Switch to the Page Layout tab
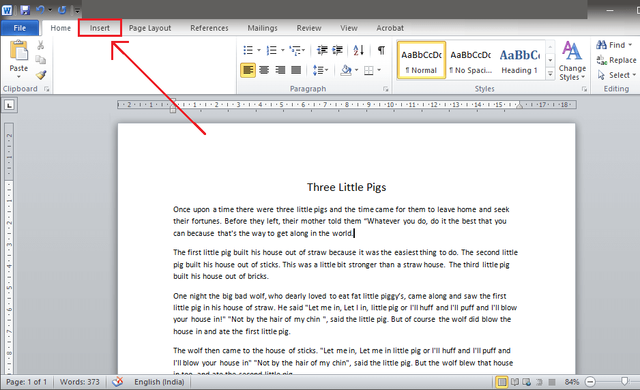640x390 pixels. point(150,28)
